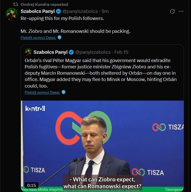Open the quoted post about Péter Magyar's statement
This screenshot has height=192, width=191.
tap(101, 73)
